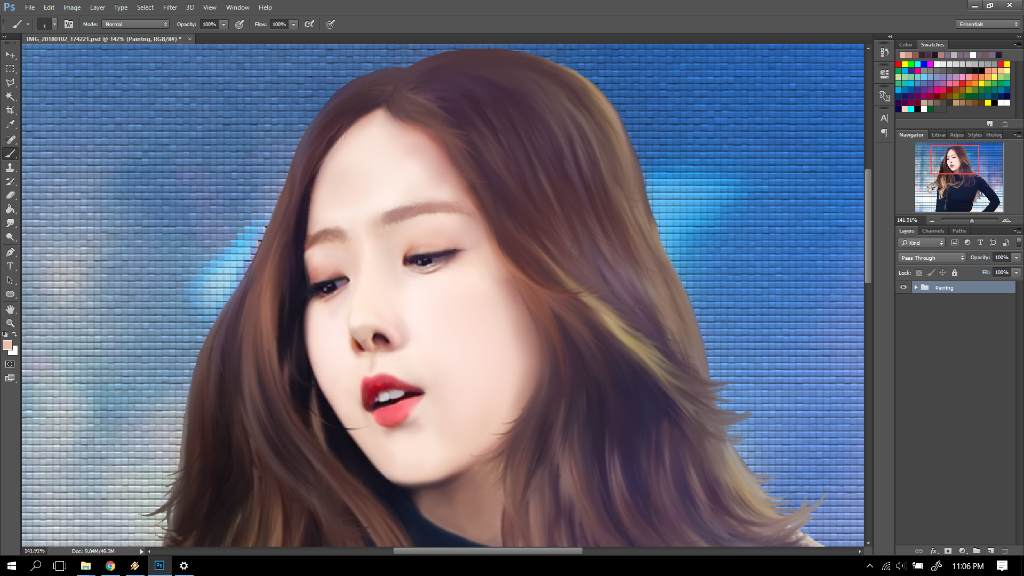The height and width of the screenshot is (576, 1024).
Task: Select the Polygonal Lasso tool
Action: (10, 83)
